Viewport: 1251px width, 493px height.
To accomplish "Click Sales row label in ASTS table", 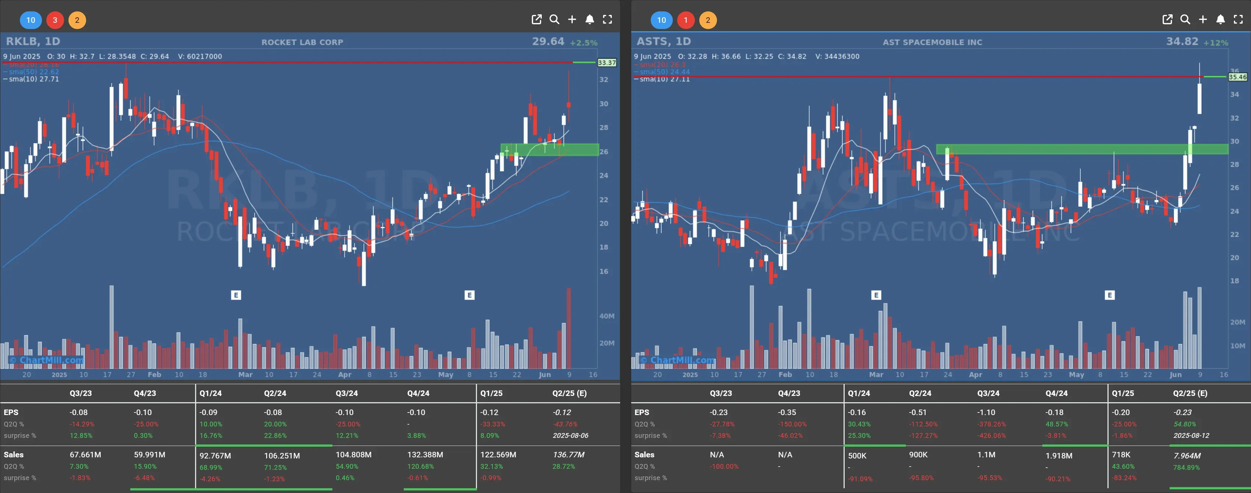I will [x=644, y=455].
